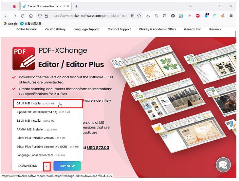
Task: Open the USD $72.00 price link
Action: tap(98, 148)
